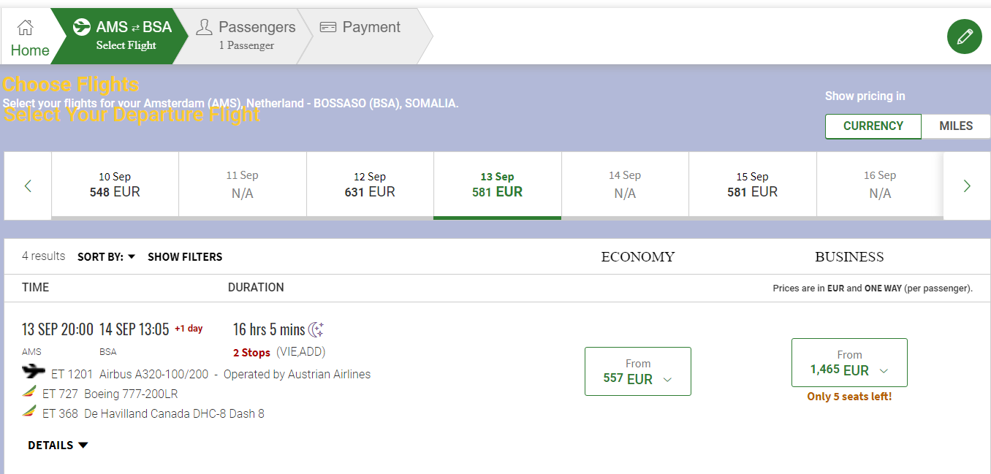Show earlier dates with the left arrow
The height and width of the screenshot is (474, 991).
(28, 186)
